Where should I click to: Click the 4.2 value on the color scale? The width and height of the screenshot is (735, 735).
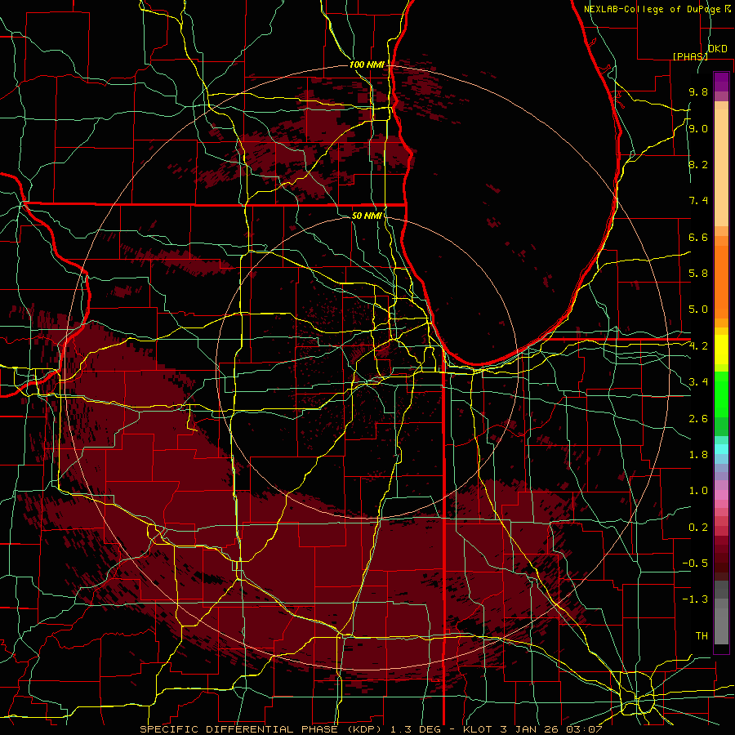(698, 346)
